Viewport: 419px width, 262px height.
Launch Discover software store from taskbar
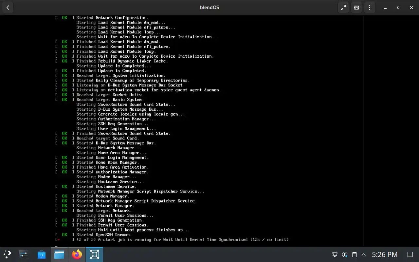tap(42, 254)
